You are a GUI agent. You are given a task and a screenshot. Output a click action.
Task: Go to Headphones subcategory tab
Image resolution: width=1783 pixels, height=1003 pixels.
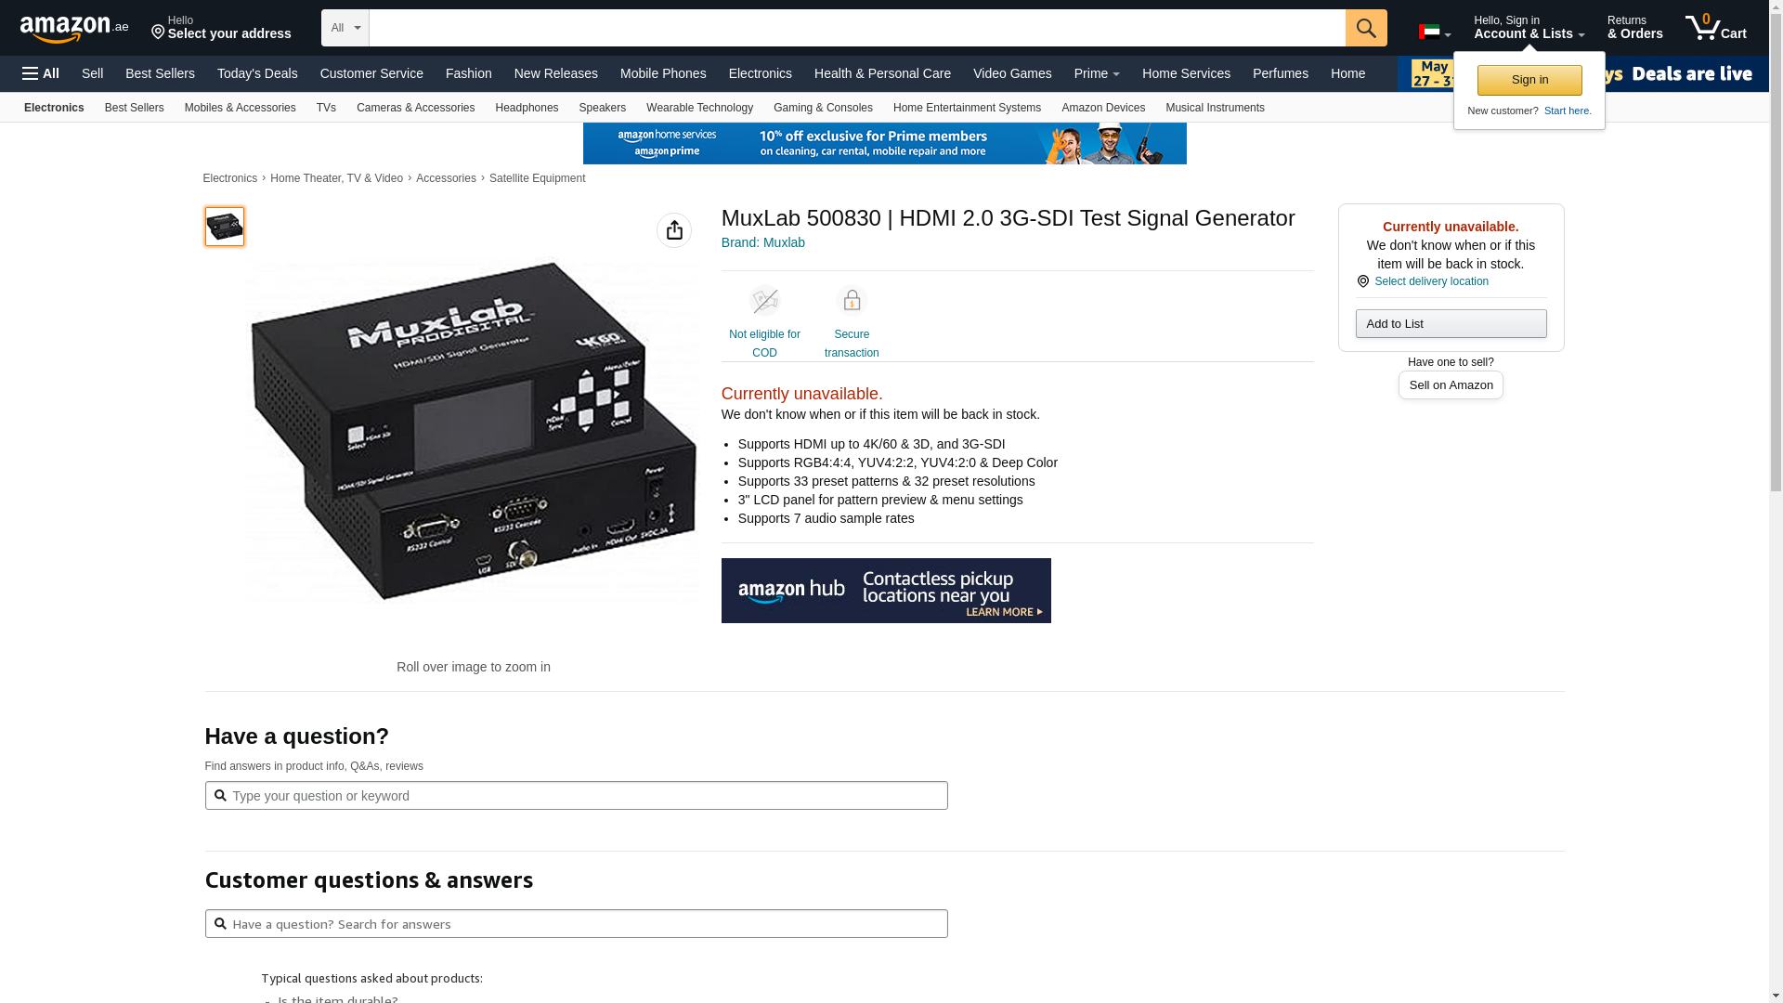pyautogui.click(x=527, y=108)
